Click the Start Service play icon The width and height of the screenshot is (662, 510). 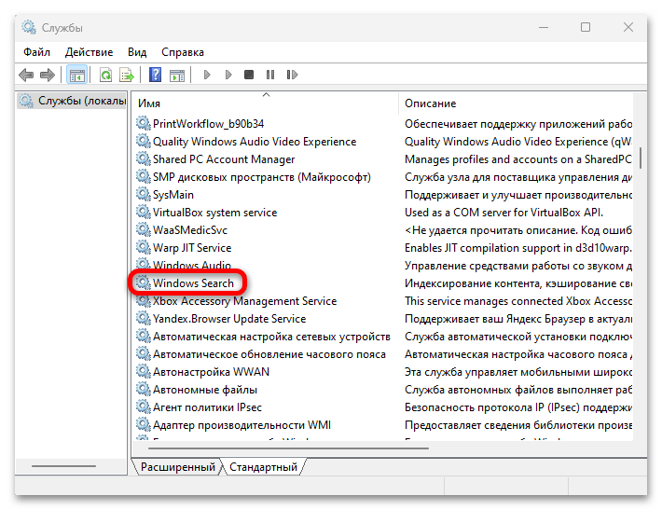click(207, 76)
